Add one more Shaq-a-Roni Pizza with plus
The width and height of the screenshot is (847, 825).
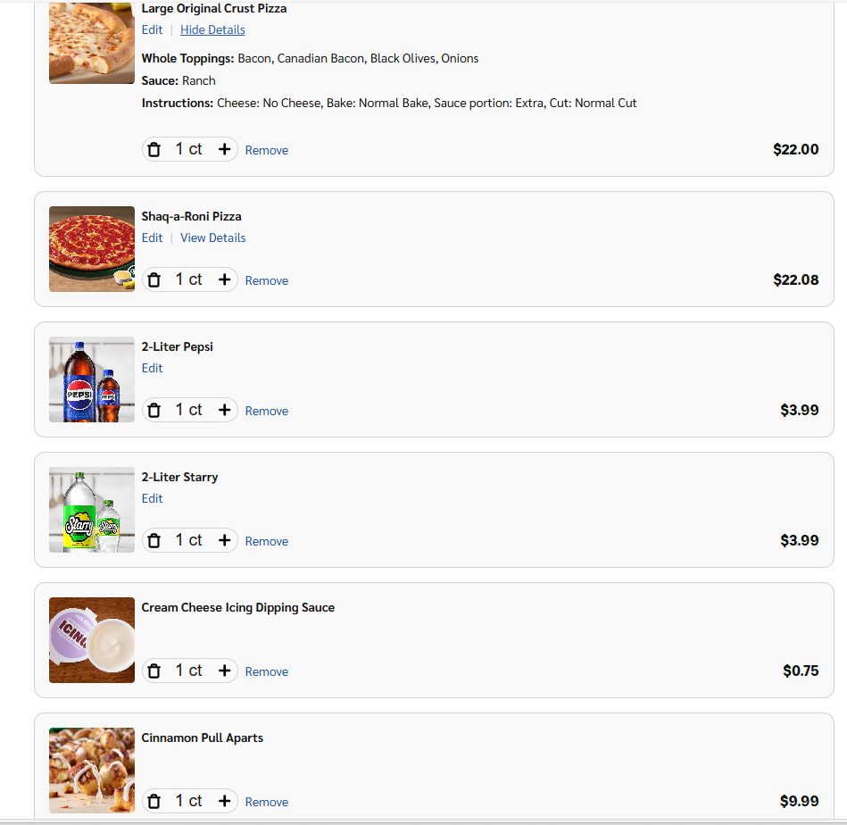(x=224, y=280)
